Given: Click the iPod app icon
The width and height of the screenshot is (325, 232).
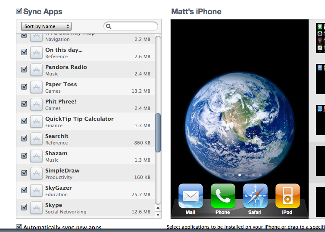Looking at the screenshot, I should click(287, 196).
